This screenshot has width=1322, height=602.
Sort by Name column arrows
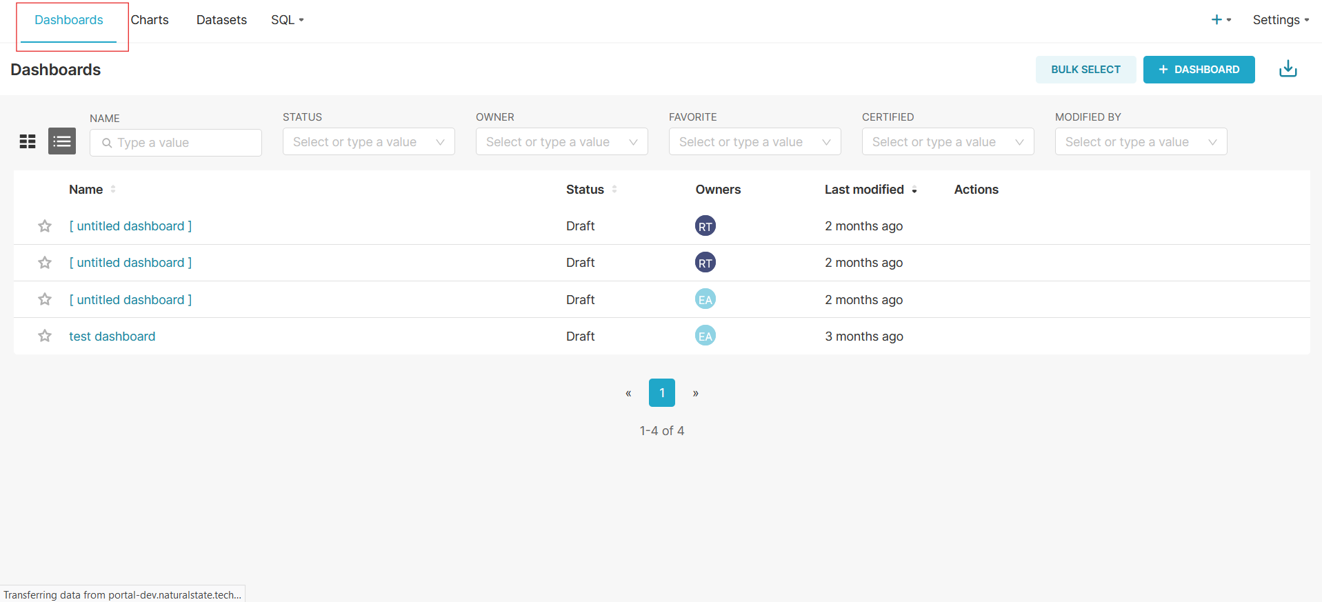pyautogui.click(x=113, y=189)
